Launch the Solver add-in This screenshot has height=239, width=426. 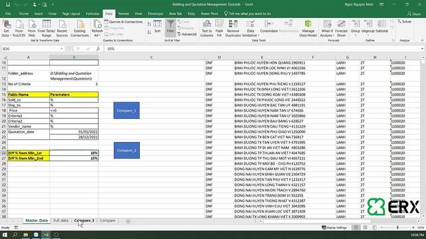[x=405, y=22]
